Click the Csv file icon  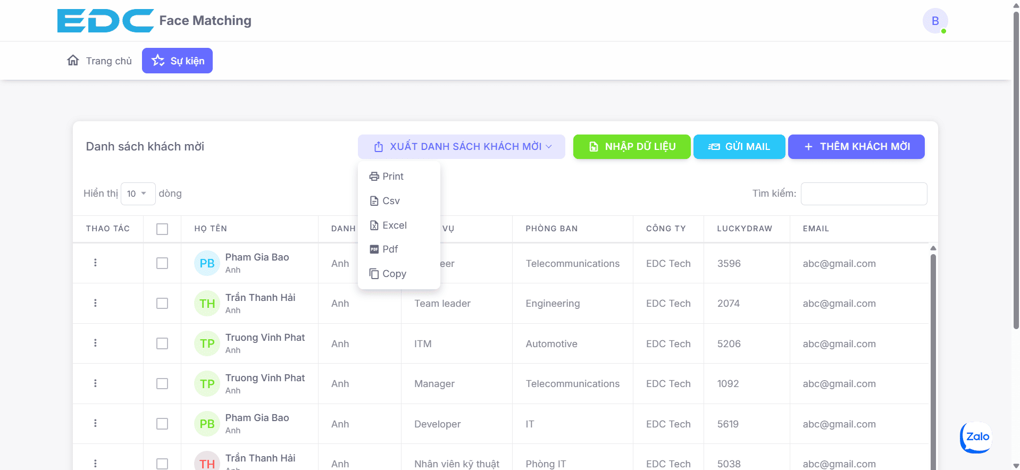[x=374, y=201]
